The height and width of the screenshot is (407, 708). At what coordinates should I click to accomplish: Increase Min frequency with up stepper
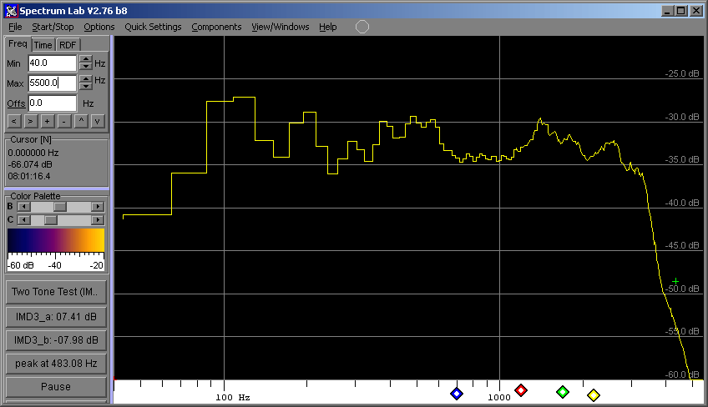click(85, 58)
